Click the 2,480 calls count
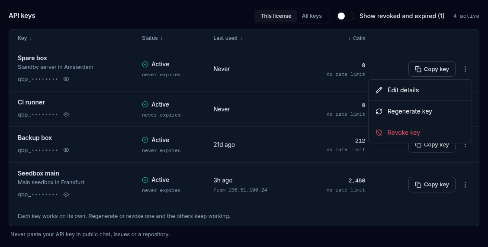488x247 pixels. [356, 181]
